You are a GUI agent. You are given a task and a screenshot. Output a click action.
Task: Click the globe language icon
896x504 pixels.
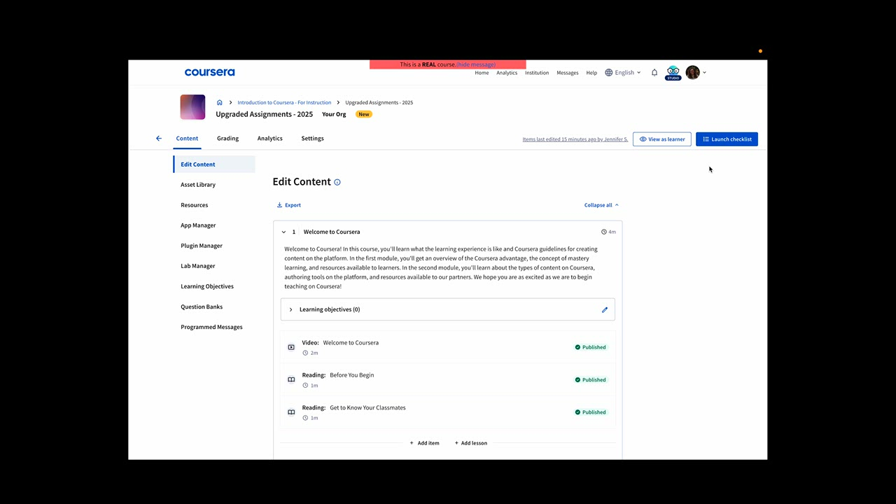click(609, 73)
